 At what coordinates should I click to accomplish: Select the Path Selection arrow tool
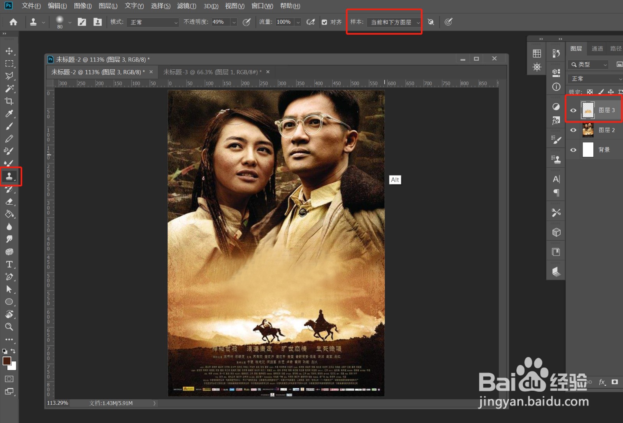(x=9, y=289)
